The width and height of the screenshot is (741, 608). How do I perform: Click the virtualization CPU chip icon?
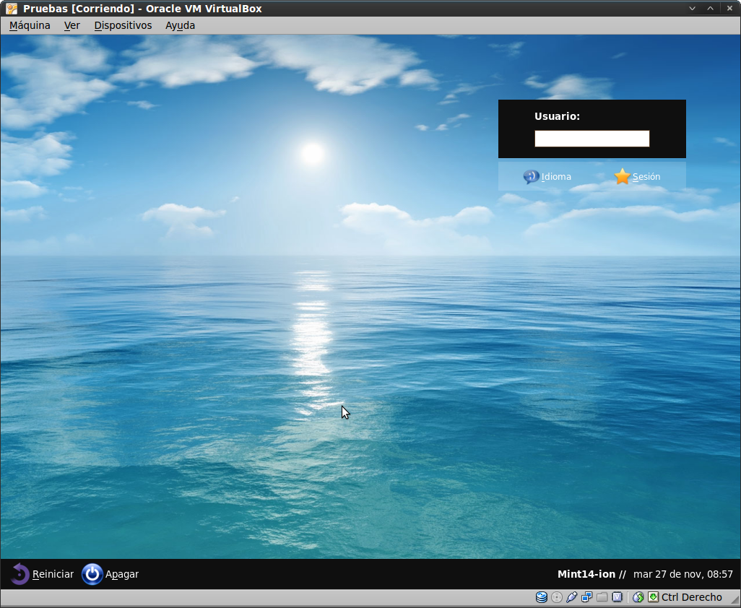click(x=617, y=597)
